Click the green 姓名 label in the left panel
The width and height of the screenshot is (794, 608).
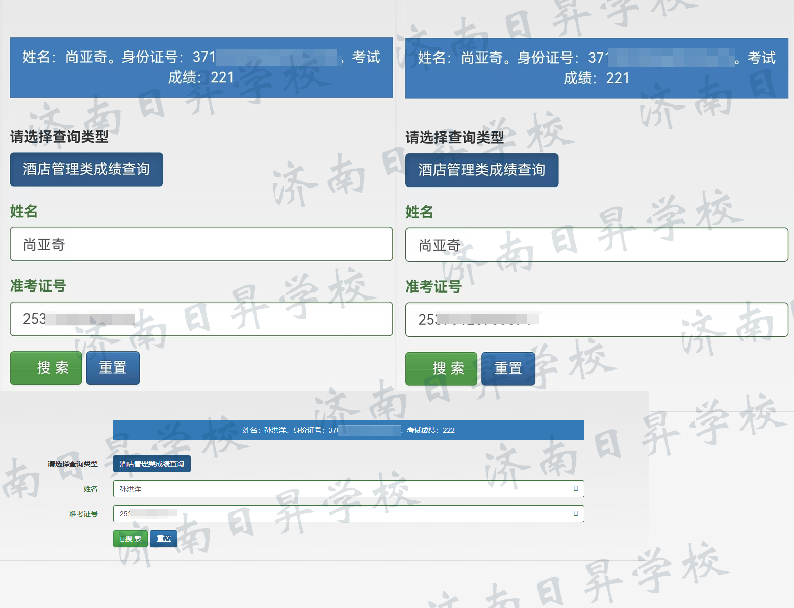point(24,211)
